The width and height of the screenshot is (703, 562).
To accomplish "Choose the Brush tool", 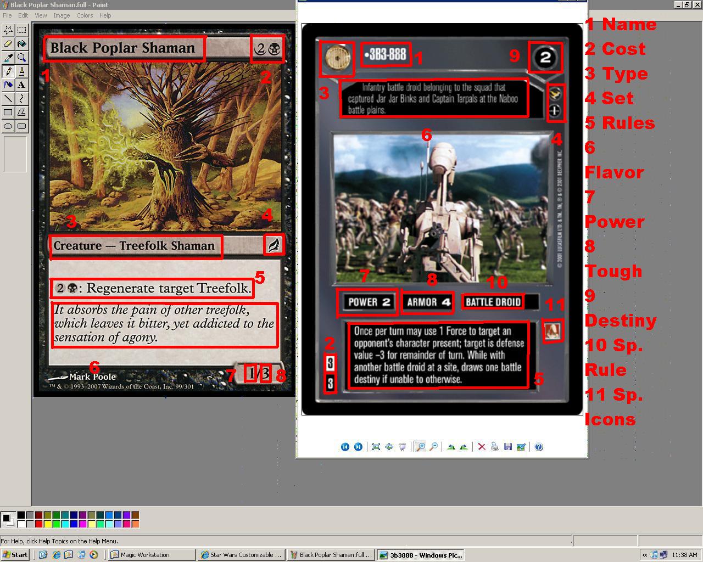I will tap(21, 71).
